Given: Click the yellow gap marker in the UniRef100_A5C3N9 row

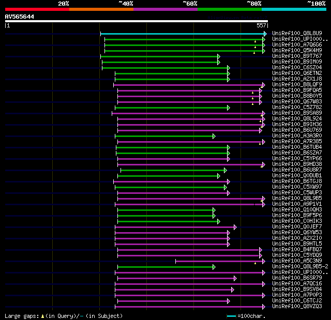Looking at the screenshot, I should pos(255,263).
